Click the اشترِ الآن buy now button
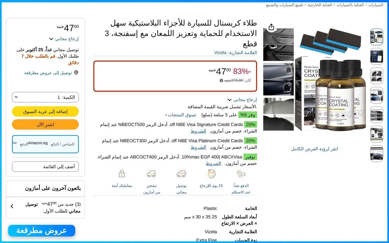 click(45, 124)
